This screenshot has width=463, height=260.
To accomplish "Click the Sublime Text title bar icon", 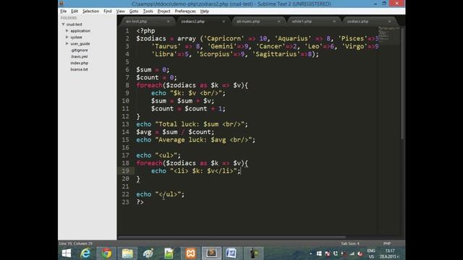I will [x=61, y=4].
